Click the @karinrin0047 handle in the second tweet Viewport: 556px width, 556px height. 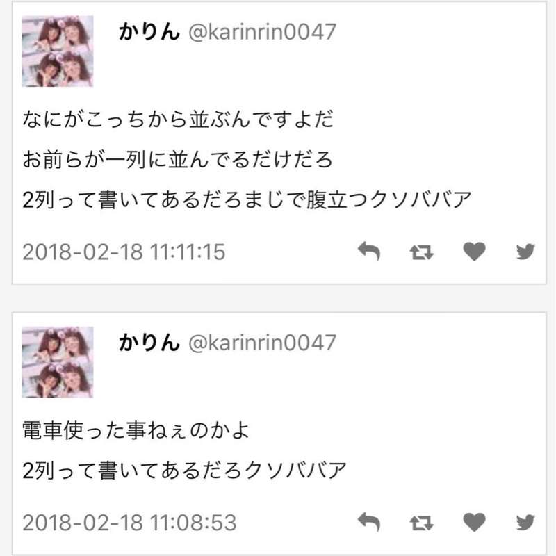[262, 343]
